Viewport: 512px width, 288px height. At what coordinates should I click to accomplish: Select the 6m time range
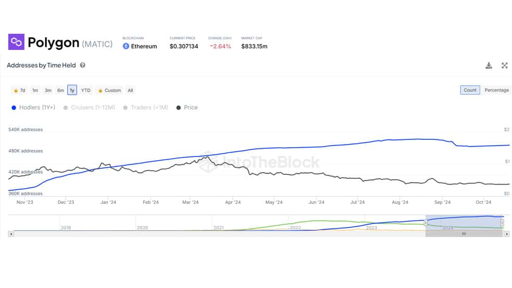tap(60, 90)
